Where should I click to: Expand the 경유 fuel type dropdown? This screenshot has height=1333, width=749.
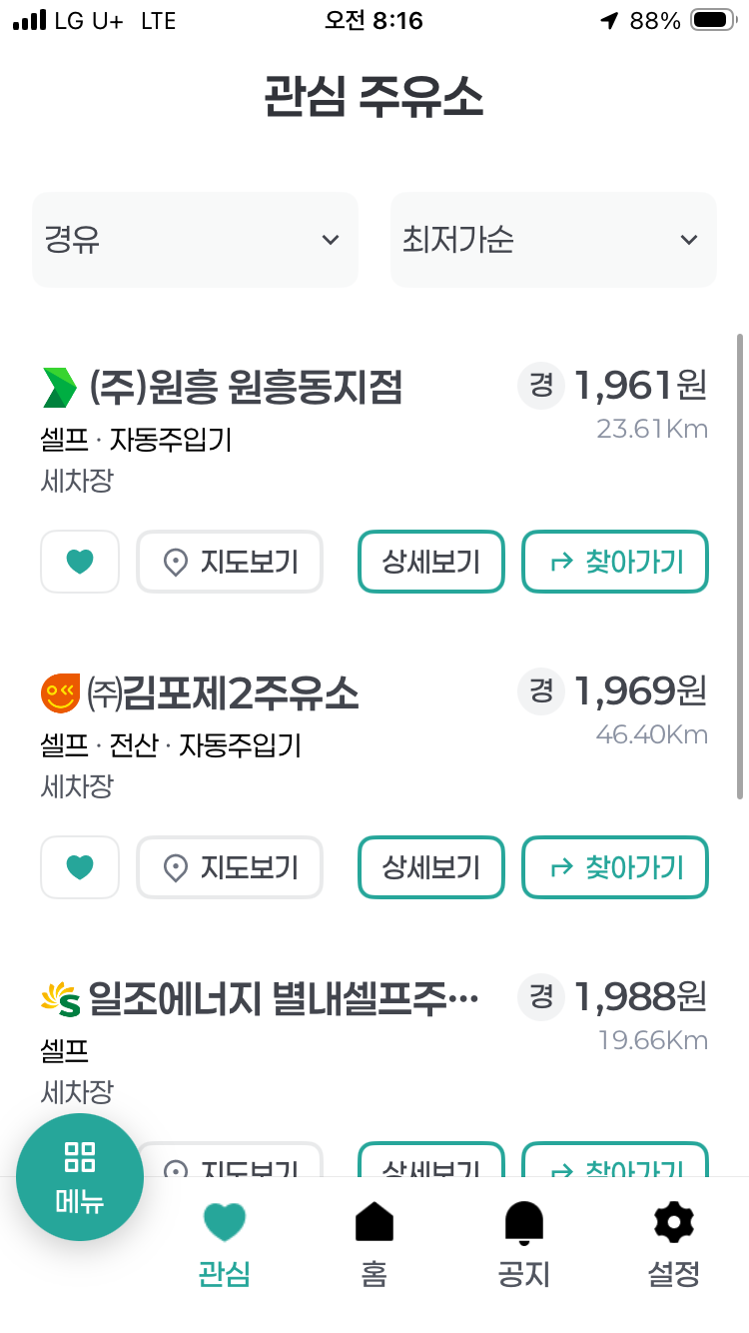tap(195, 240)
